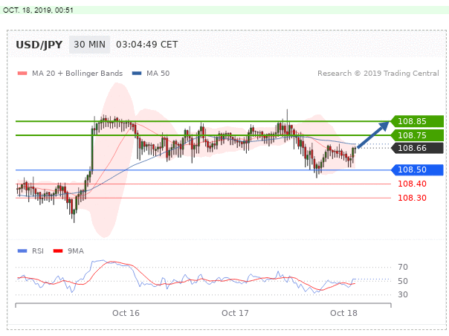The width and height of the screenshot is (449, 336).
Task: Click the 03:04:49 CET time label
Action: 147,45
